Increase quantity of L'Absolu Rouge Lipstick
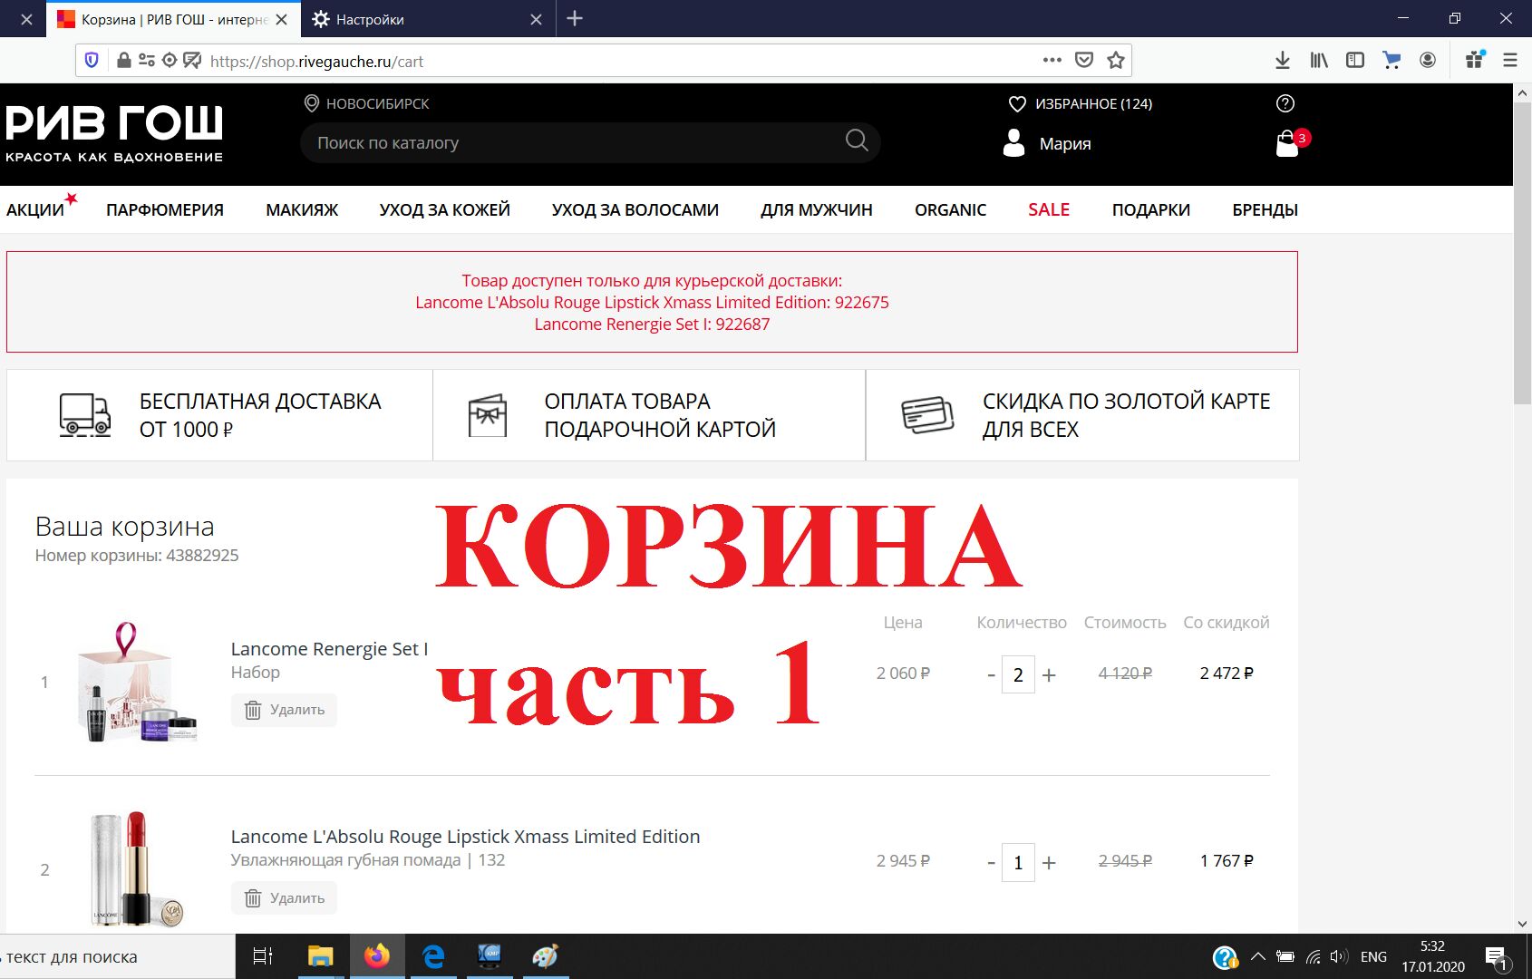 point(1049,862)
